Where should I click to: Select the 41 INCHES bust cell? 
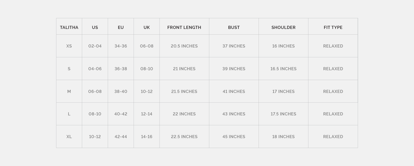(234, 91)
